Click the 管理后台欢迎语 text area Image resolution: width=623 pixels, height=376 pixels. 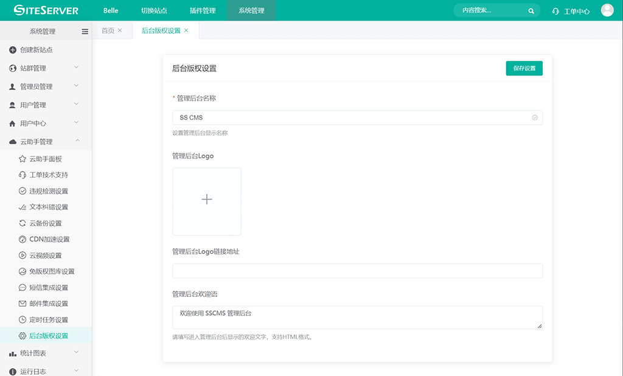pos(357,317)
